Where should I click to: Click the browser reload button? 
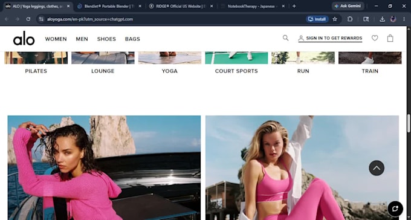tap(28, 19)
